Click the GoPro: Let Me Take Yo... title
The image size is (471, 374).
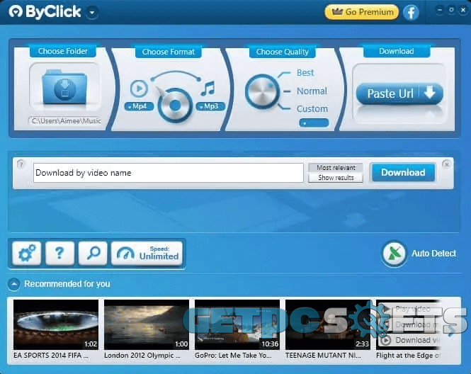point(233,356)
